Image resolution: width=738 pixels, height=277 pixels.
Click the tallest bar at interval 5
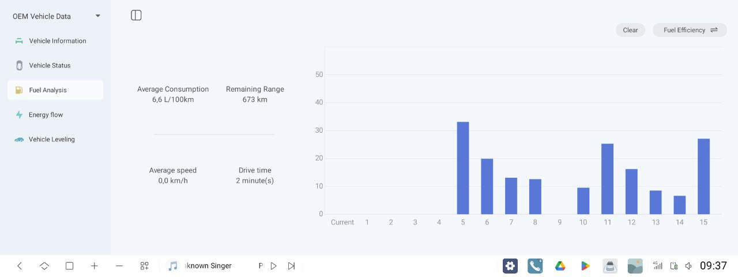click(x=462, y=167)
